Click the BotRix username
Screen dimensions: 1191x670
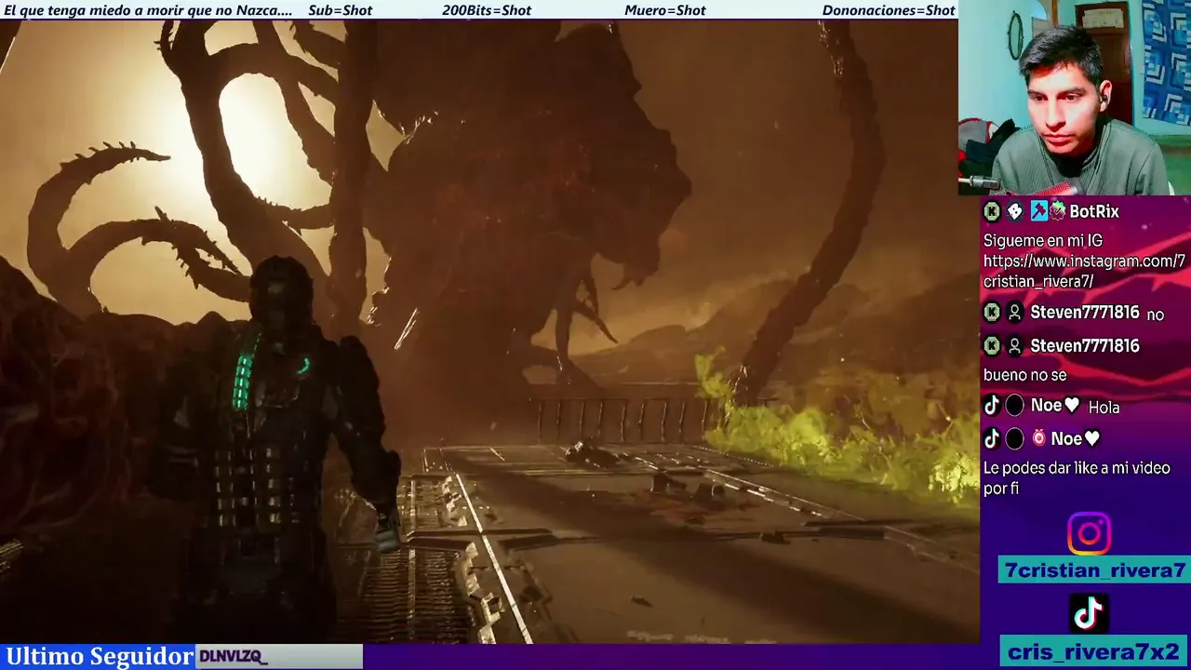coord(1094,211)
